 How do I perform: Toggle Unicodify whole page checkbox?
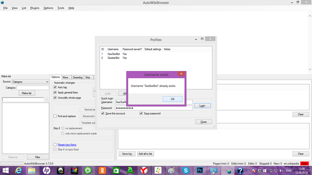tap(55, 98)
